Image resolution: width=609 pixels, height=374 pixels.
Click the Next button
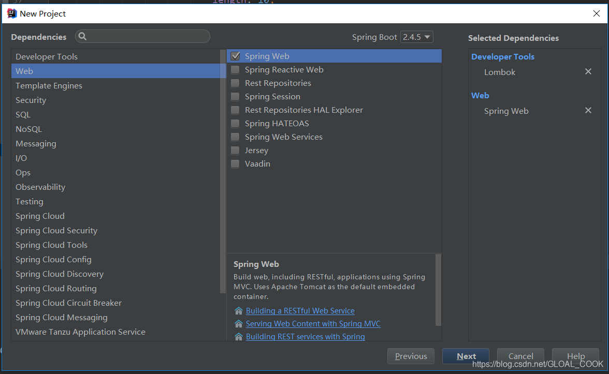466,356
